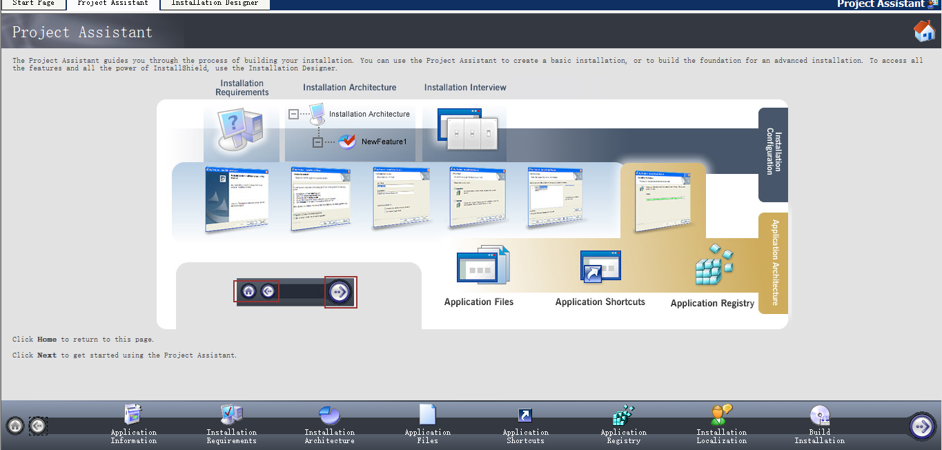Screen dimensions: 942x450
Task: Click the bottom bar back arrow button
Action: (x=38, y=426)
